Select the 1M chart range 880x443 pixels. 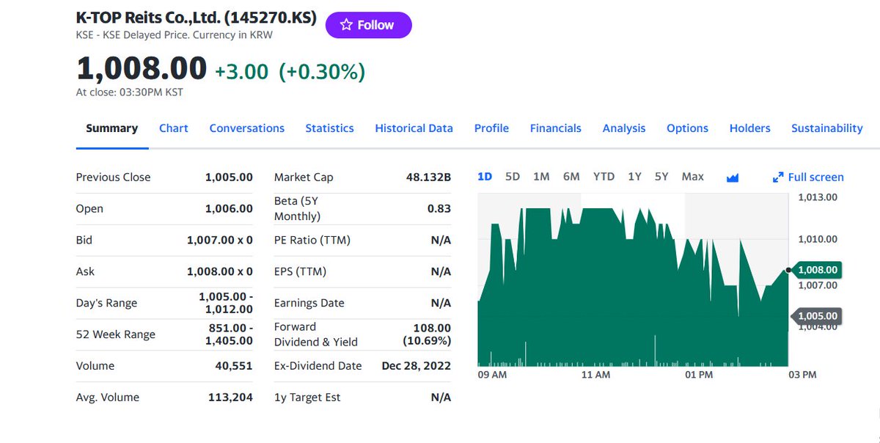[541, 177]
